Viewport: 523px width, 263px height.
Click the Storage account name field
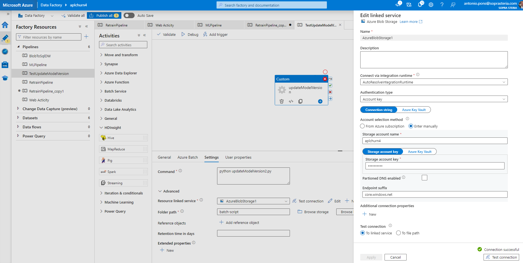pos(435,141)
